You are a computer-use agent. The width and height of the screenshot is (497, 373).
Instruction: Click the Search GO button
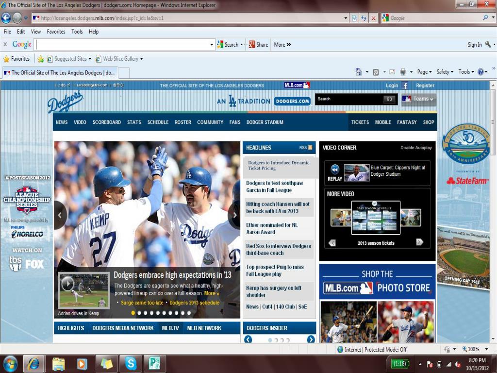coord(389,99)
